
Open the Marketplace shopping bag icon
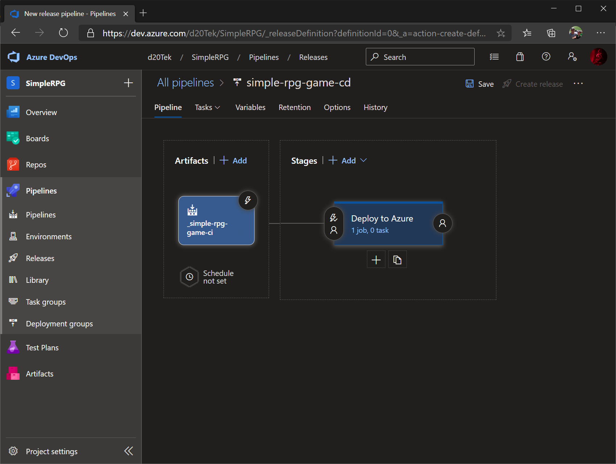coord(520,57)
